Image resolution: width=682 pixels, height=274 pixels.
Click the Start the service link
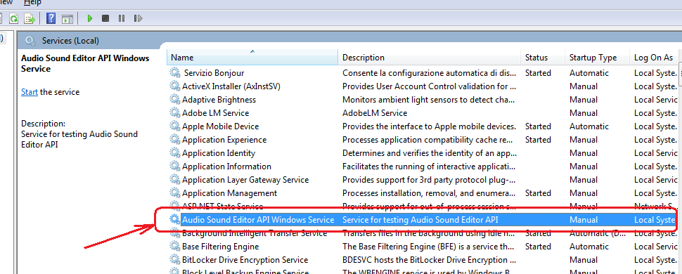coord(30,92)
